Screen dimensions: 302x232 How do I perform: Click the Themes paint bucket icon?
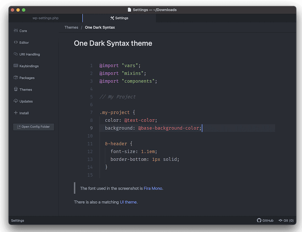(16, 89)
